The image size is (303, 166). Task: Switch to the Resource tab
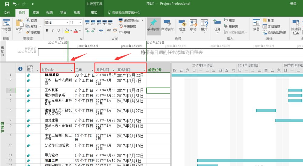(x=35, y=12)
